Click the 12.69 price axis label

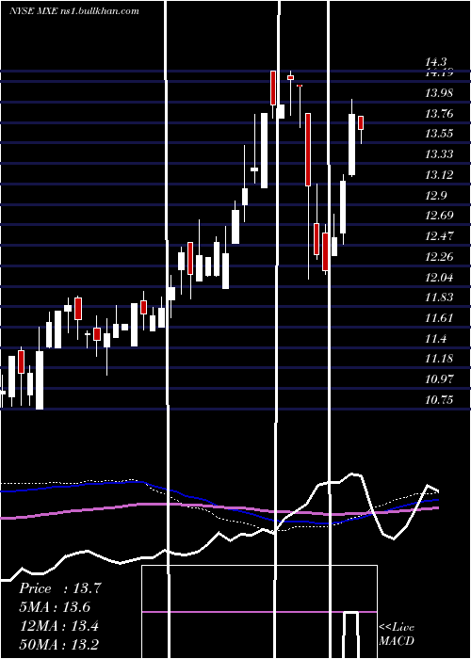pos(439,216)
